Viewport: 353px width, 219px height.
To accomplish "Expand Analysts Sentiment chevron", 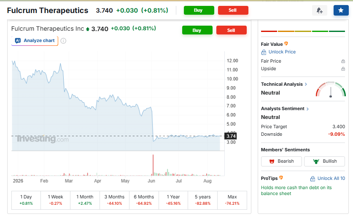I will [307, 109].
